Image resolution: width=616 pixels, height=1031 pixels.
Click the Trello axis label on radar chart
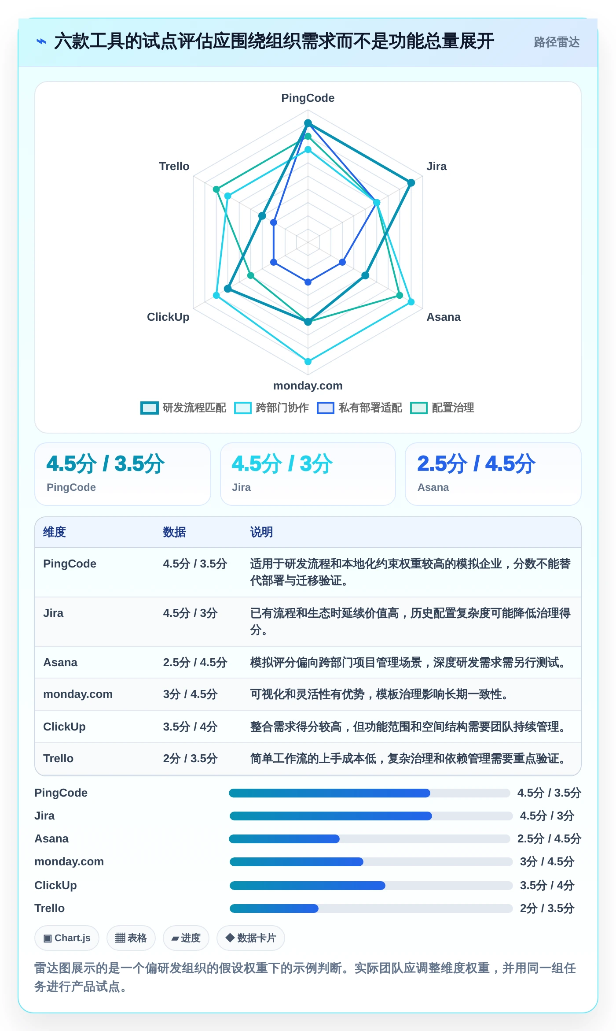[x=174, y=166]
